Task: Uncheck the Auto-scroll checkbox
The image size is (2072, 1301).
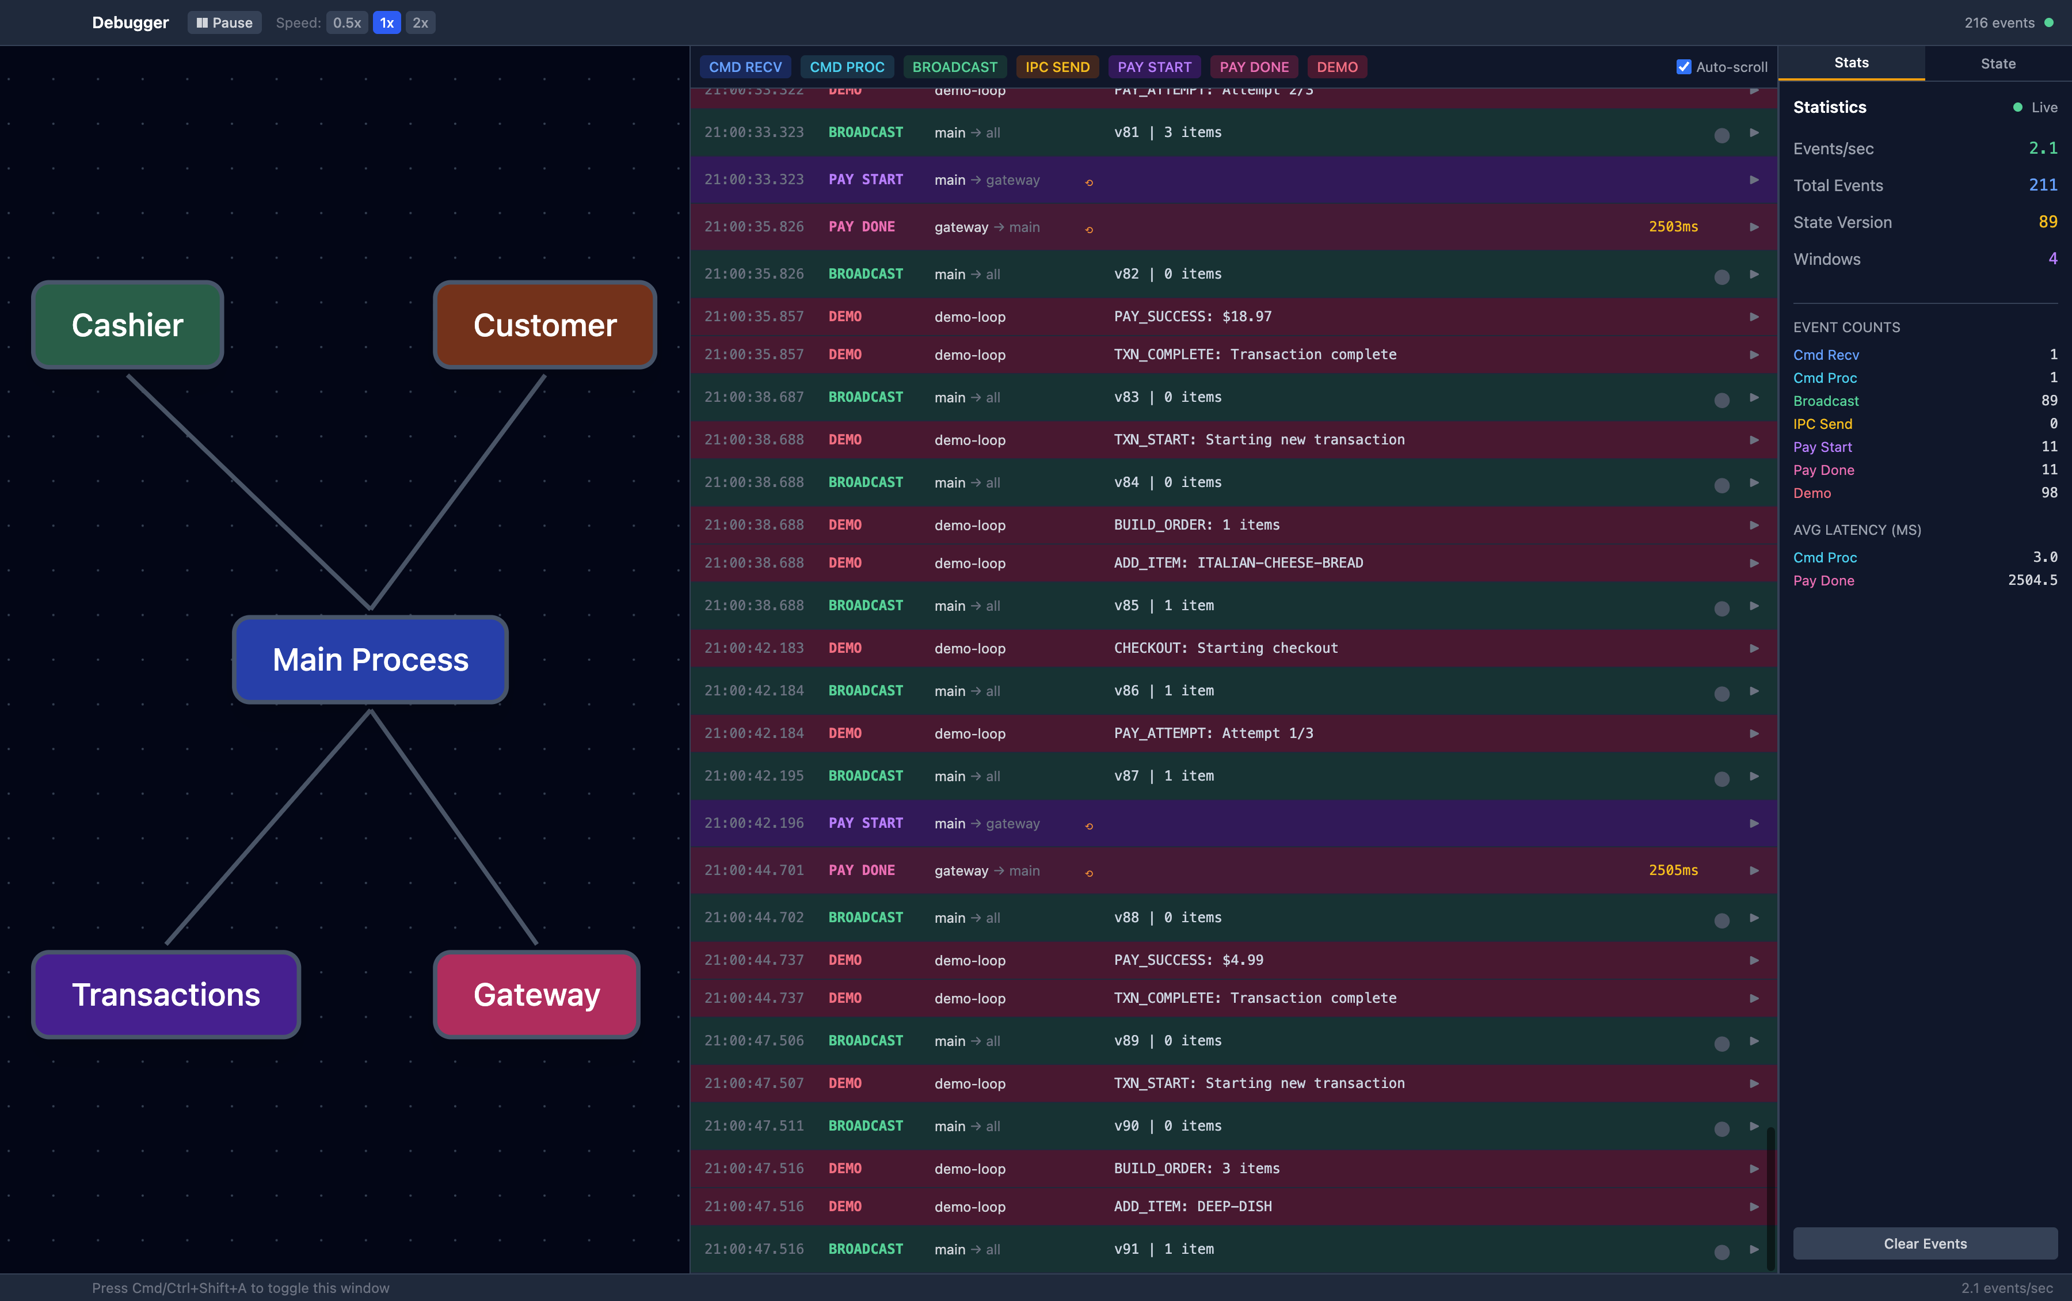Action: click(1684, 67)
